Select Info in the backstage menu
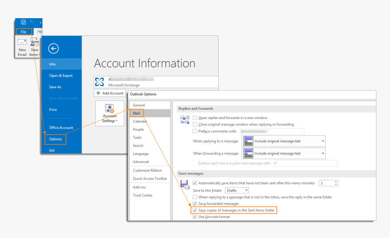 [x=61, y=64]
